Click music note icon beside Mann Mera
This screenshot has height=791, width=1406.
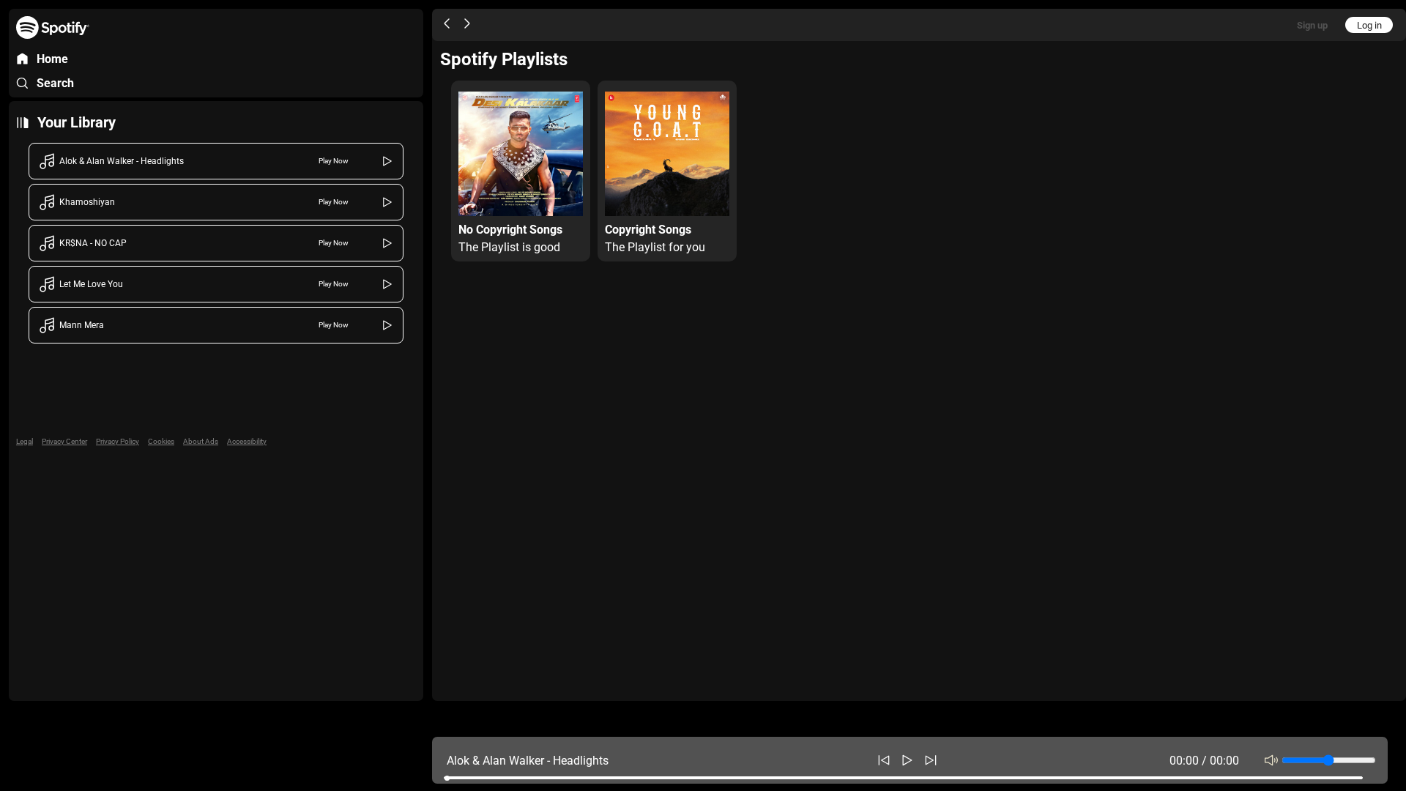pyautogui.click(x=47, y=325)
